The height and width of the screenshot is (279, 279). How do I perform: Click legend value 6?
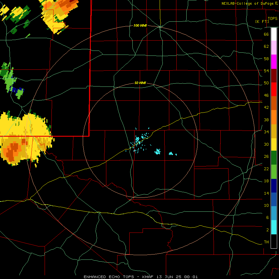point(267,218)
